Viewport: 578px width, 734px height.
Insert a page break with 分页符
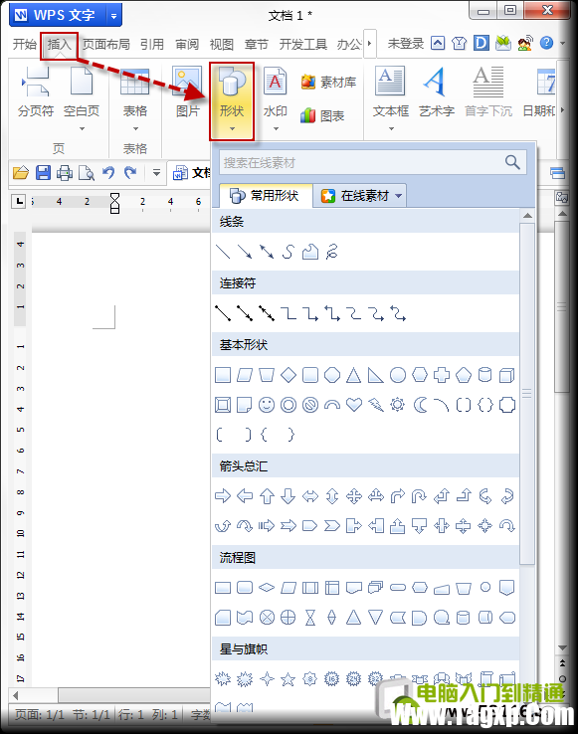(x=36, y=92)
